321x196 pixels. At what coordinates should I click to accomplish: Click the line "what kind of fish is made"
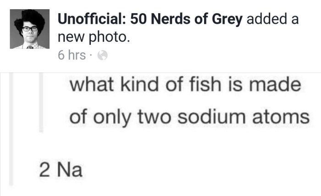pos(185,86)
